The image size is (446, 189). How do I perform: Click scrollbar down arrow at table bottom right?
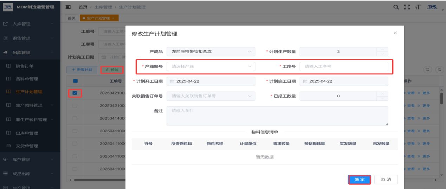point(441,175)
